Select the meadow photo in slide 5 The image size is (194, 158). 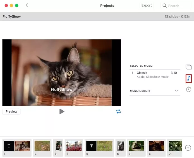click(105, 146)
